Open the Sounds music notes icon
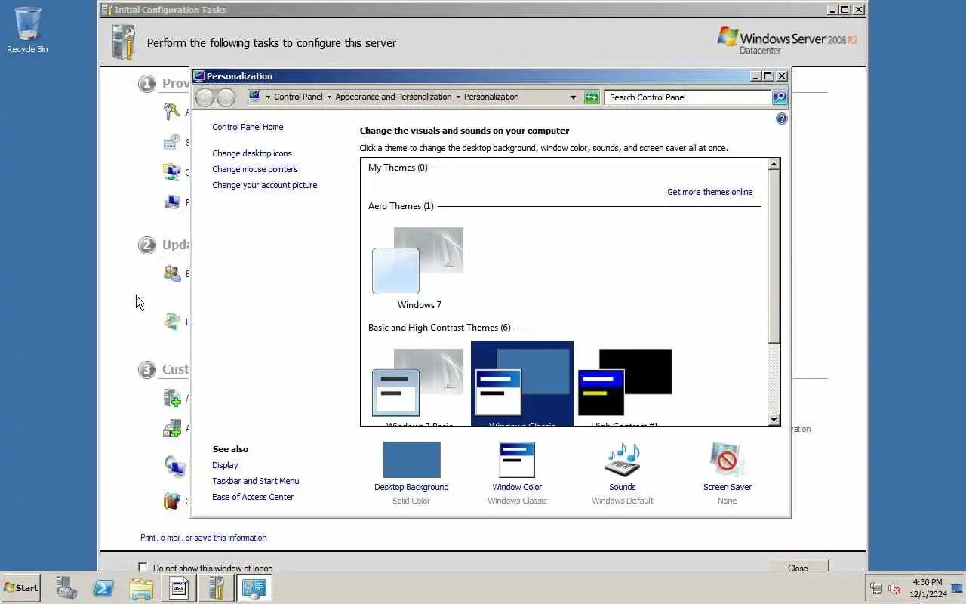The width and height of the screenshot is (966, 604). [x=623, y=460]
